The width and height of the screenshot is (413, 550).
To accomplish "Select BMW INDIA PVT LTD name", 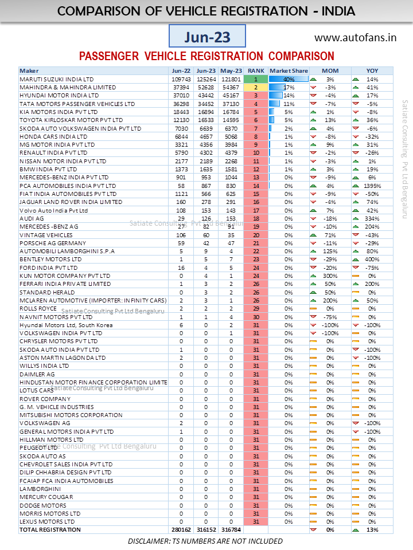I will pos(48,170).
